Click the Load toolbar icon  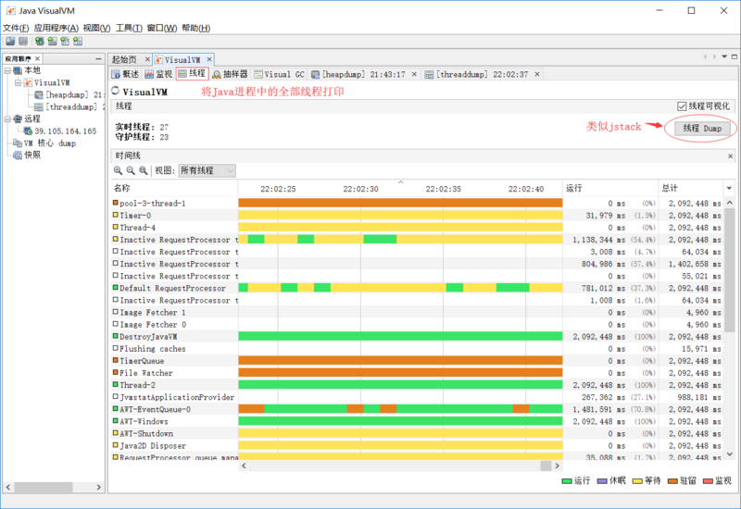pyautogui.click(x=10, y=41)
